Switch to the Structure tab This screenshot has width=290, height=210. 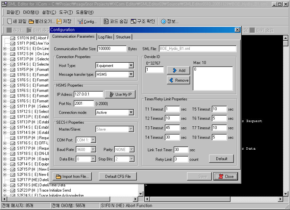point(123,37)
